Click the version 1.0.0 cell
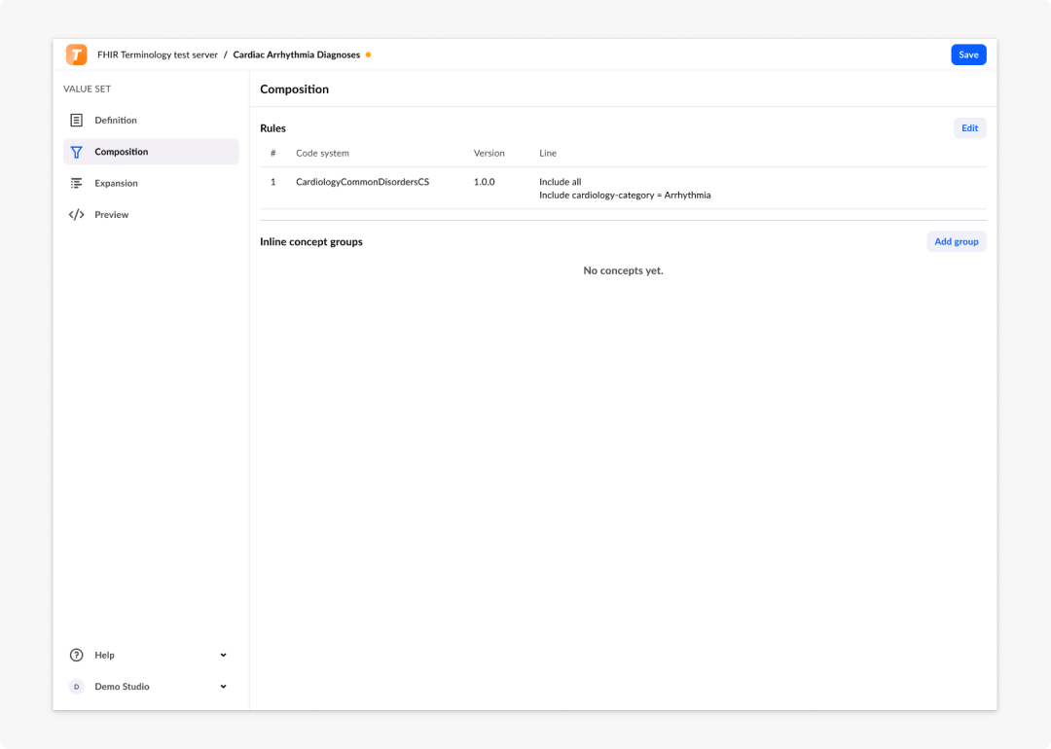 (x=484, y=182)
